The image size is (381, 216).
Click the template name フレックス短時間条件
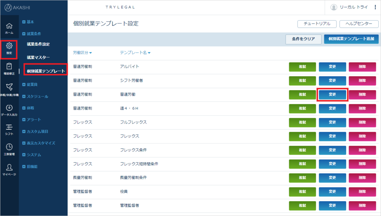click(139, 164)
